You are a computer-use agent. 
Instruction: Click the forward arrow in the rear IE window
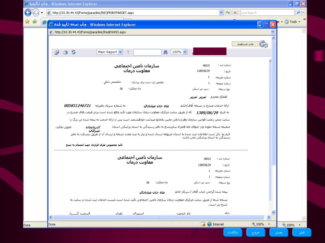click(x=36, y=13)
